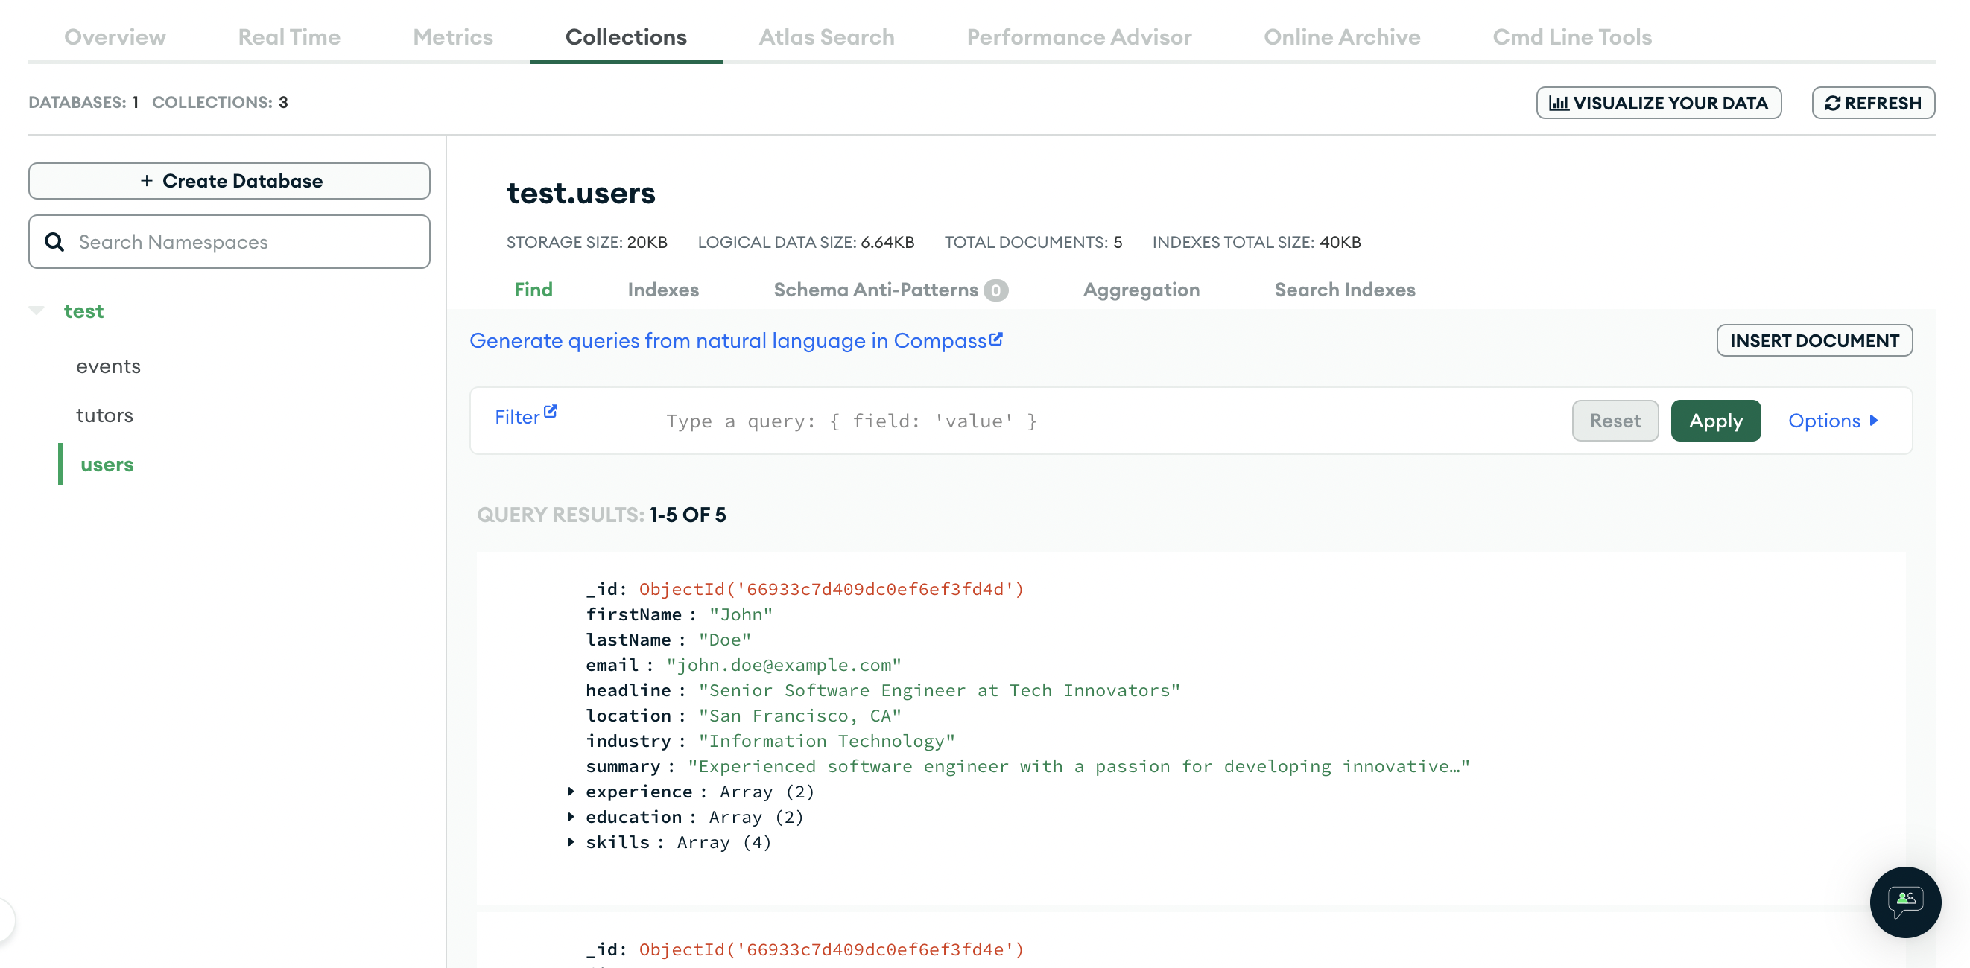Screen dimensions: 1970x968
Task: Open the query Options dropdown
Action: (x=1832, y=421)
